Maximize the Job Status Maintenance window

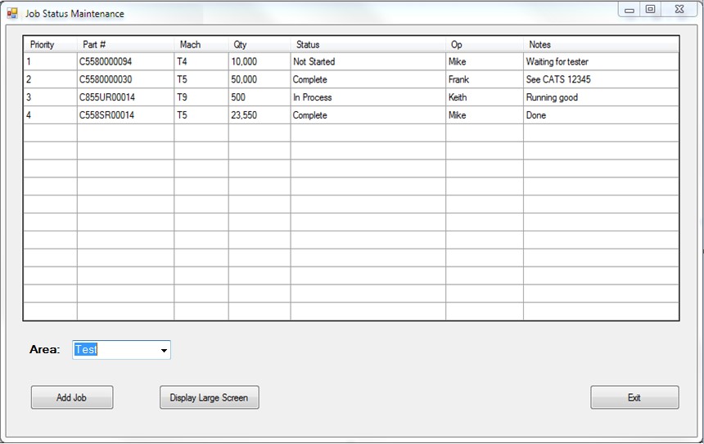pyautogui.click(x=650, y=10)
